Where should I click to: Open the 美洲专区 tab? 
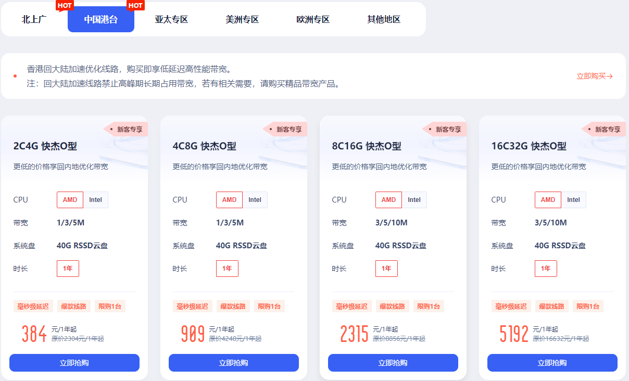(x=242, y=20)
